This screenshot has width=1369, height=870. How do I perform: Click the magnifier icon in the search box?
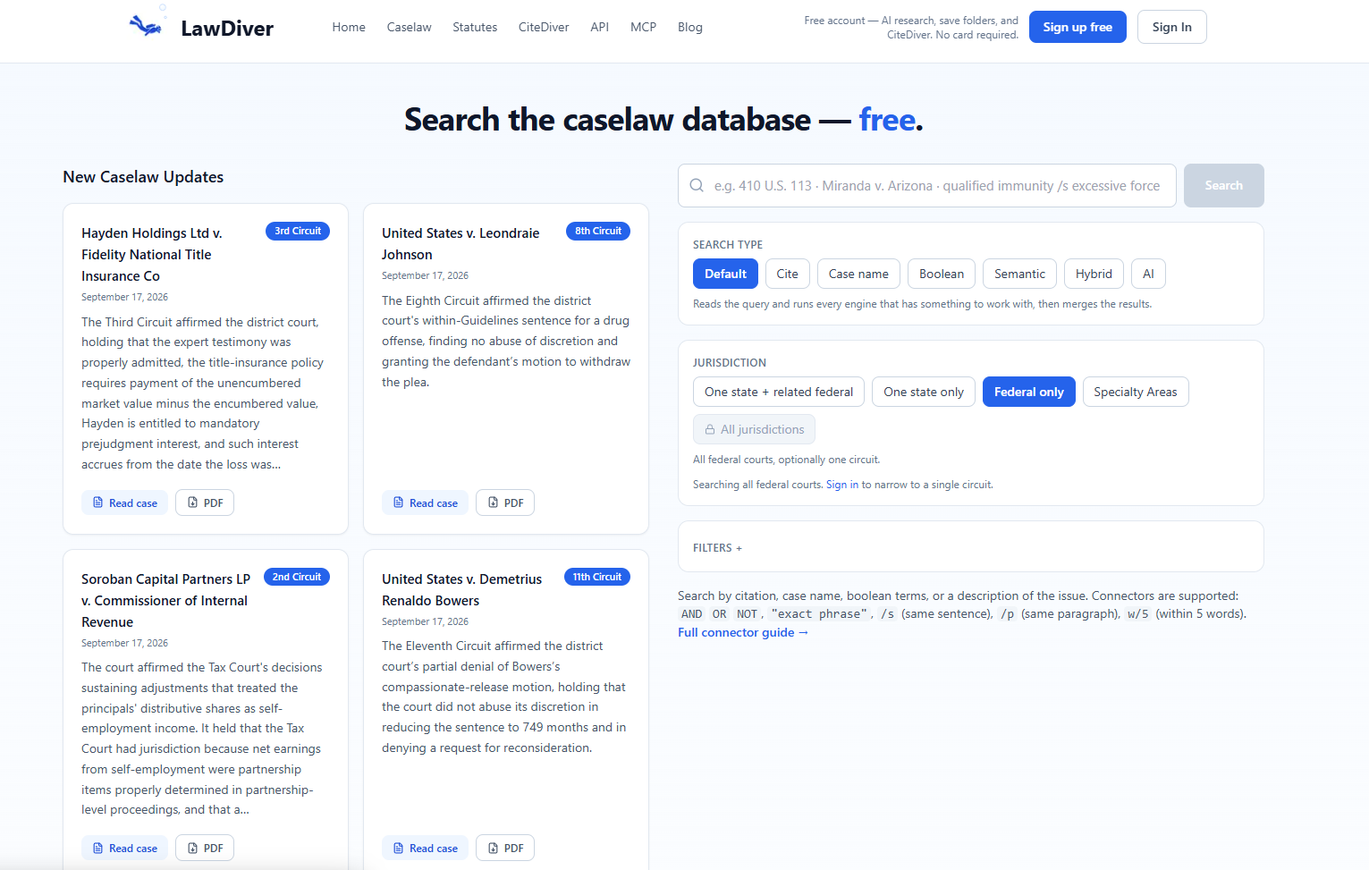tap(697, 185)
